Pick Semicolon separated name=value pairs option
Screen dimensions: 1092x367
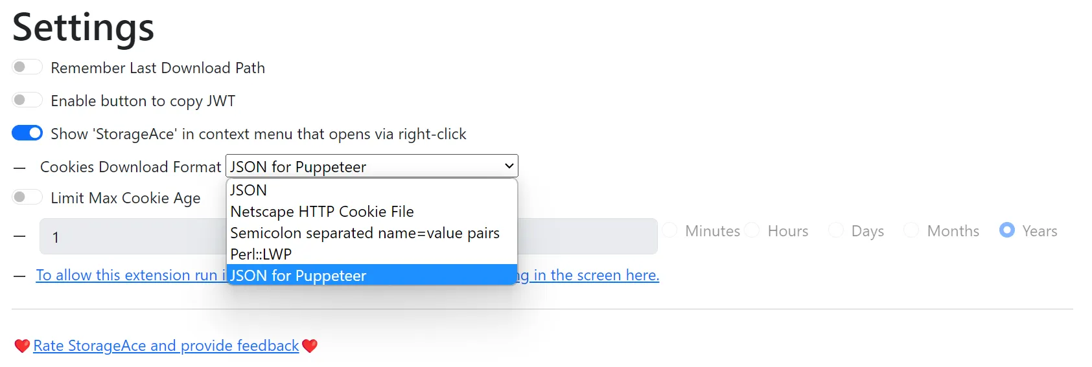tap(365, 233)
